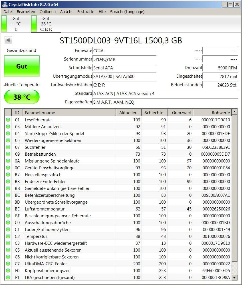242x285 pixels.
Task: Click status dot for Übergeordnete Schreibvorgänge
Action: point(8,202)
